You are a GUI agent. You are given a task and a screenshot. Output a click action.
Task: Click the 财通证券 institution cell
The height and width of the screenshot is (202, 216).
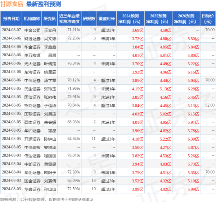(32, 39)
